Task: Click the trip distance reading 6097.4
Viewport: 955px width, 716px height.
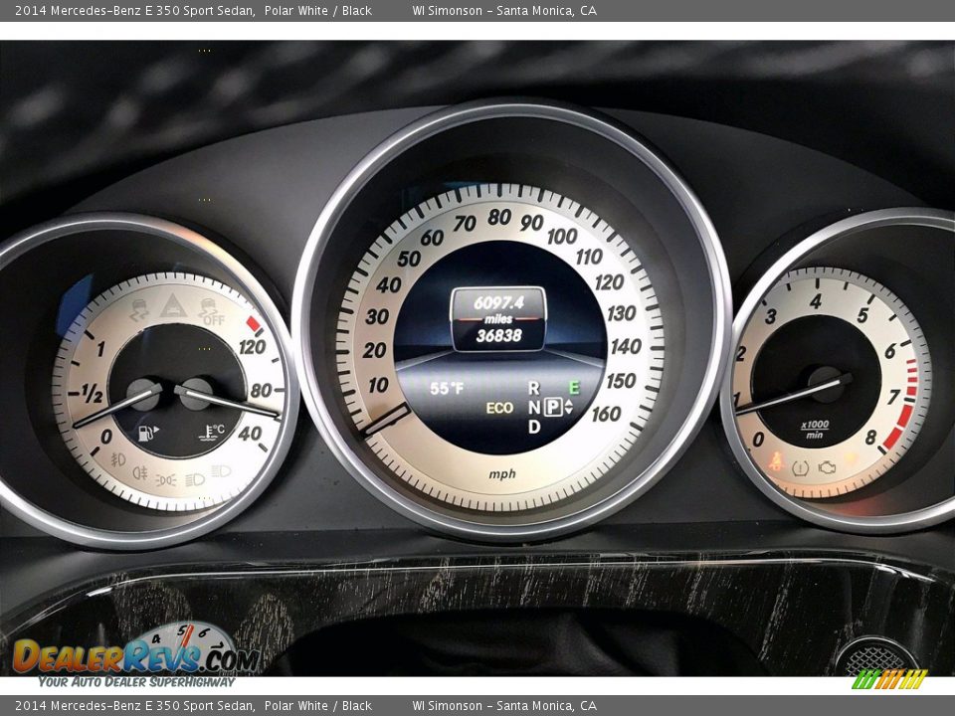Action: pos(498,302)
